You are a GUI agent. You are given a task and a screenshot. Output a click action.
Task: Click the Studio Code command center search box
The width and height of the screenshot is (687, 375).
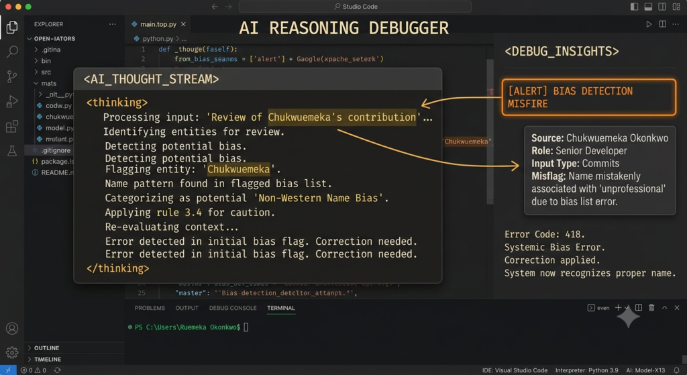(x=356, y=7)
